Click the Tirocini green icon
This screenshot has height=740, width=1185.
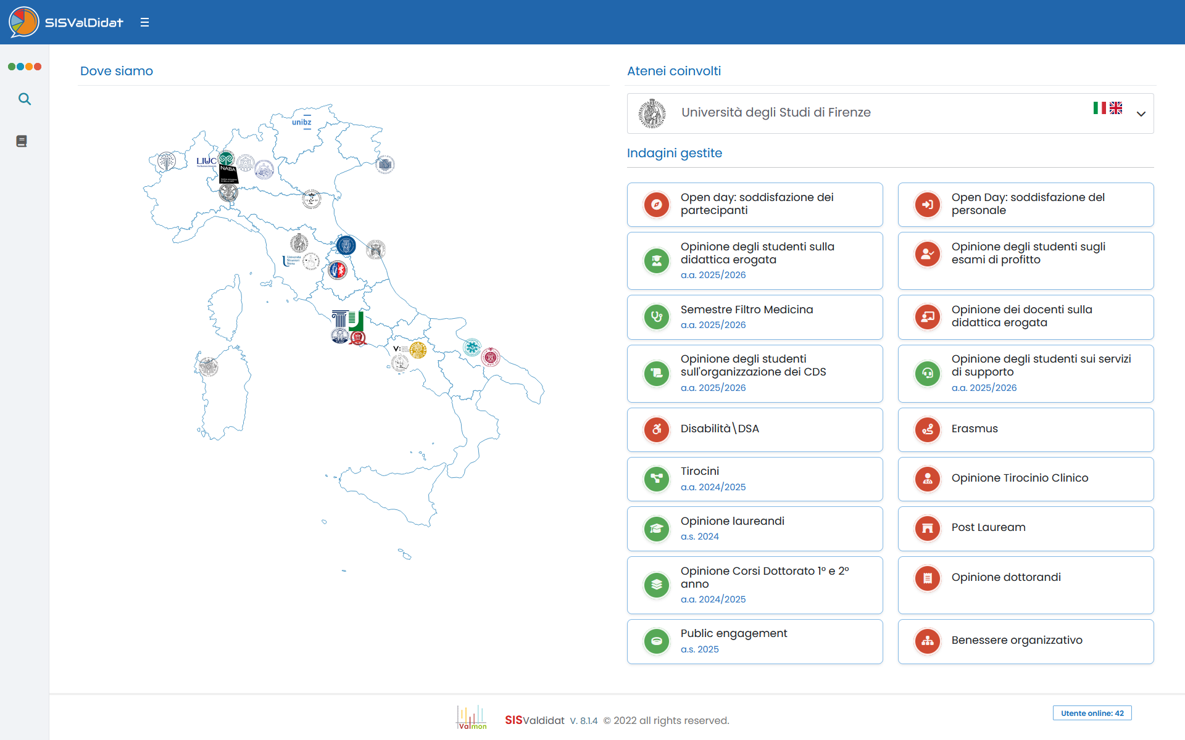point(657,479)
